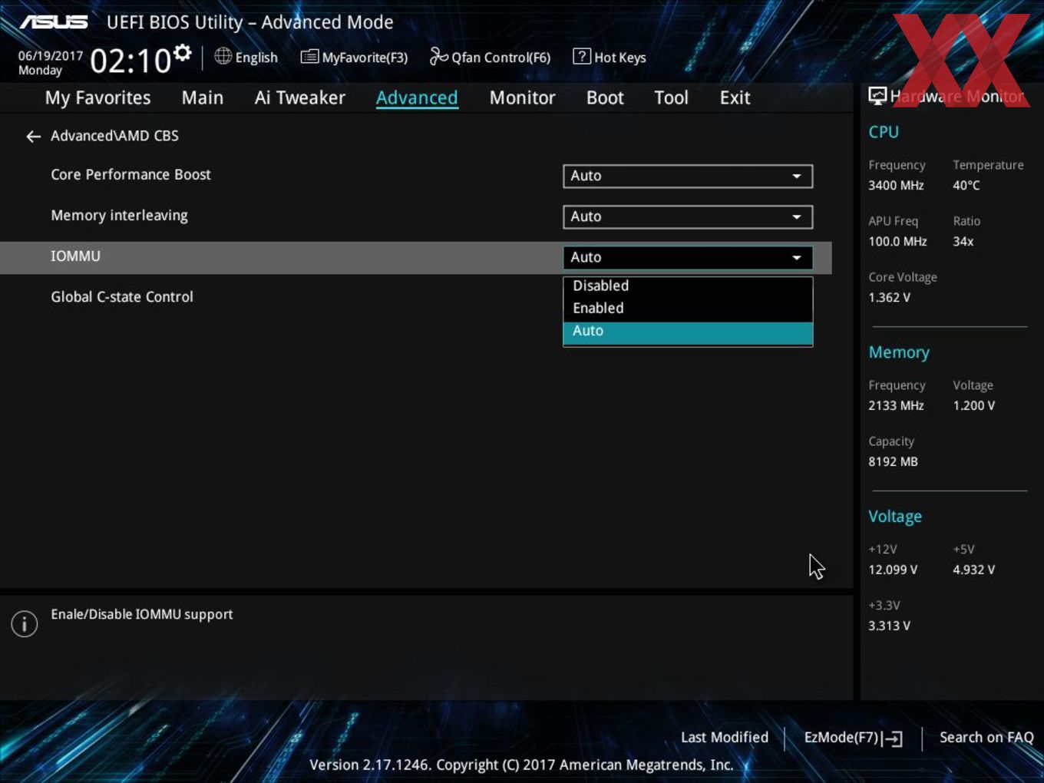Click the ASUS logo
This screenshot has width=1044, height=783.
54,22
